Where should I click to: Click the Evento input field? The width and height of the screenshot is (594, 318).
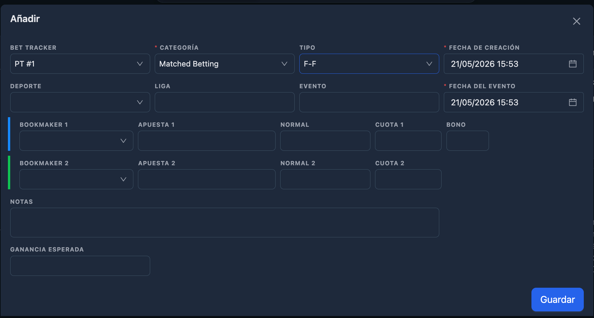click(x=369, y=102)
